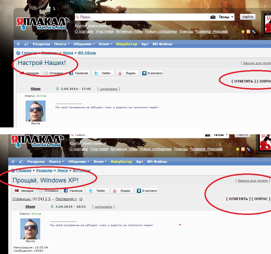Open Арт in lower navbar

(x=139, y=162)
